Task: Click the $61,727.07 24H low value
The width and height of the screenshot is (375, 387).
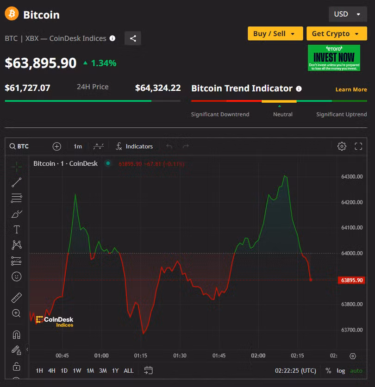Action: point(27,88)
